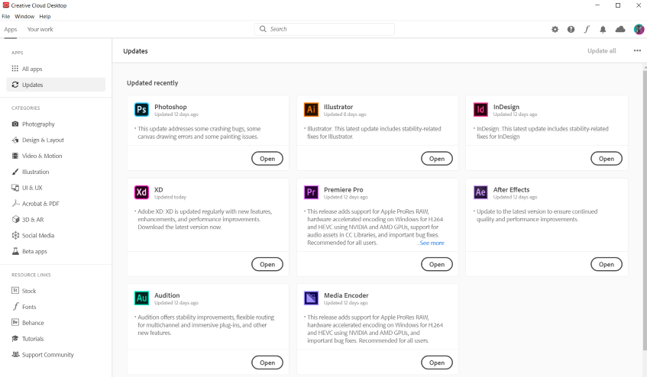Open the File menu
Image resolution: width=647 pixels, height=377 pixels.
click(x=6, y=17)
